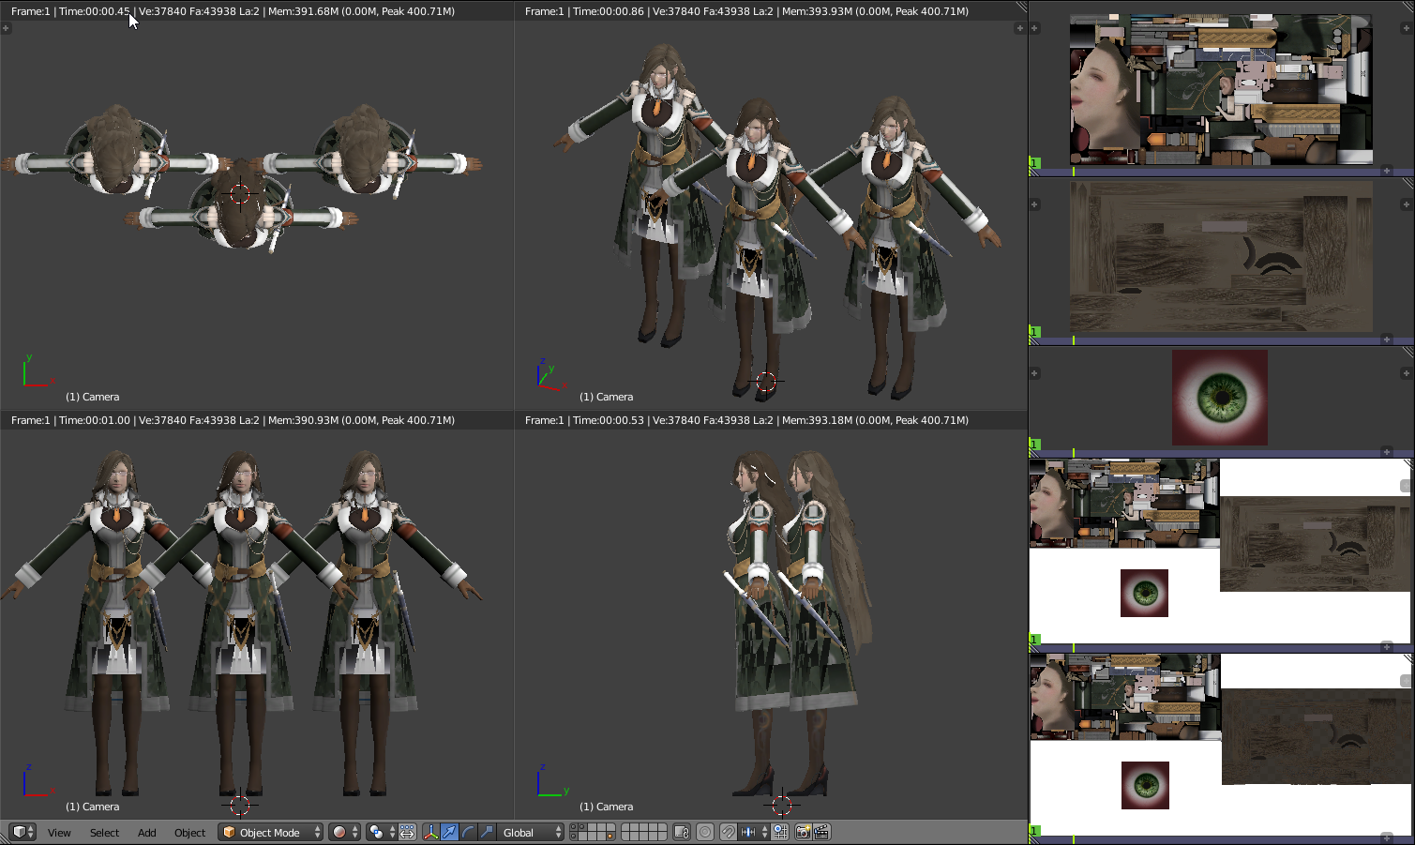Click the green eye texture thumbnail
1415x845 pixels.
coord(1219,398)
